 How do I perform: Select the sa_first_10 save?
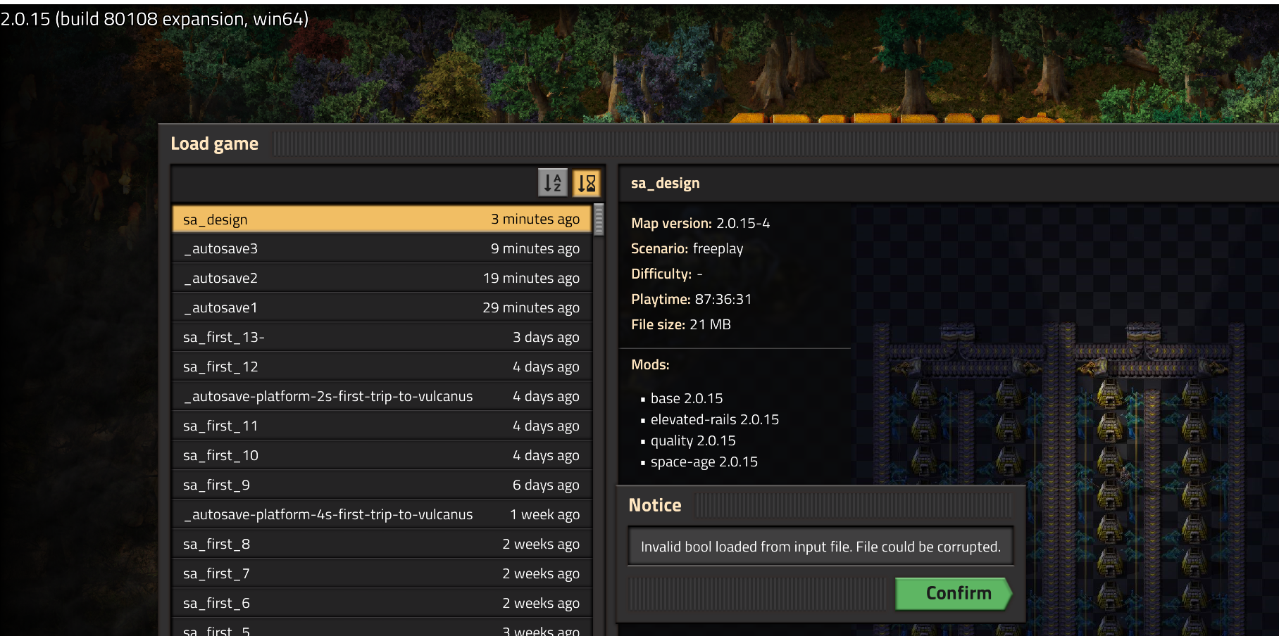[x=382, y=455]
